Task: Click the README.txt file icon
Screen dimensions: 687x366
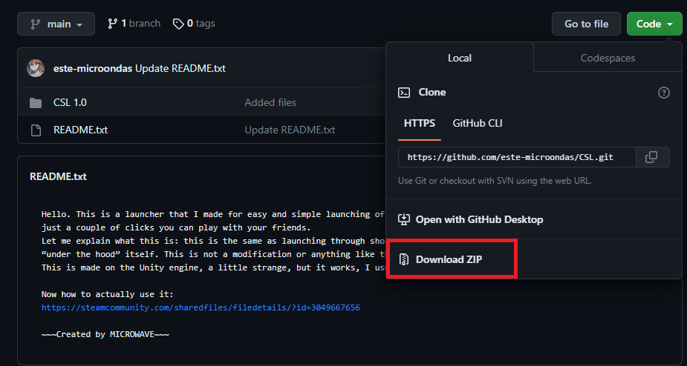Action: pos(36,130)
